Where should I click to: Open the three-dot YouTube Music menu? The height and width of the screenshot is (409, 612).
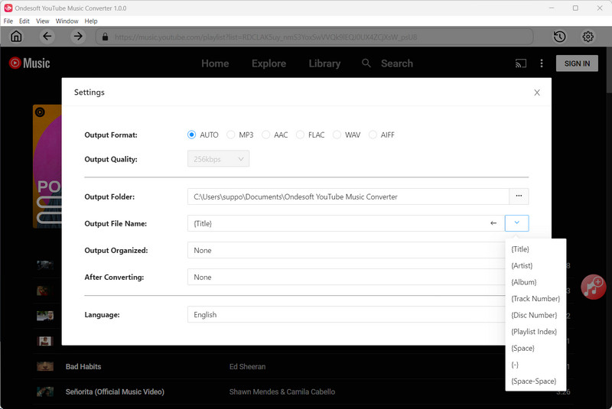click(542, 63)
